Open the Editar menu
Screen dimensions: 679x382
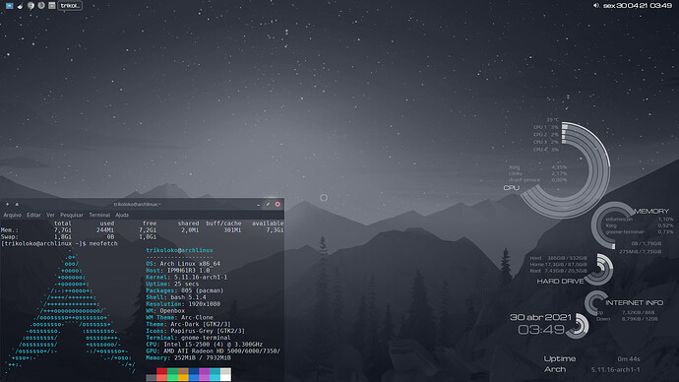pyautogui.click(x=33, y=215)
